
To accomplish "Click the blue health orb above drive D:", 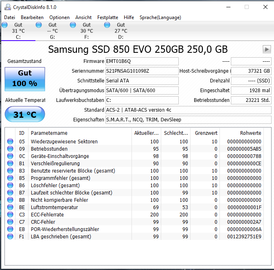I will 107,25.
